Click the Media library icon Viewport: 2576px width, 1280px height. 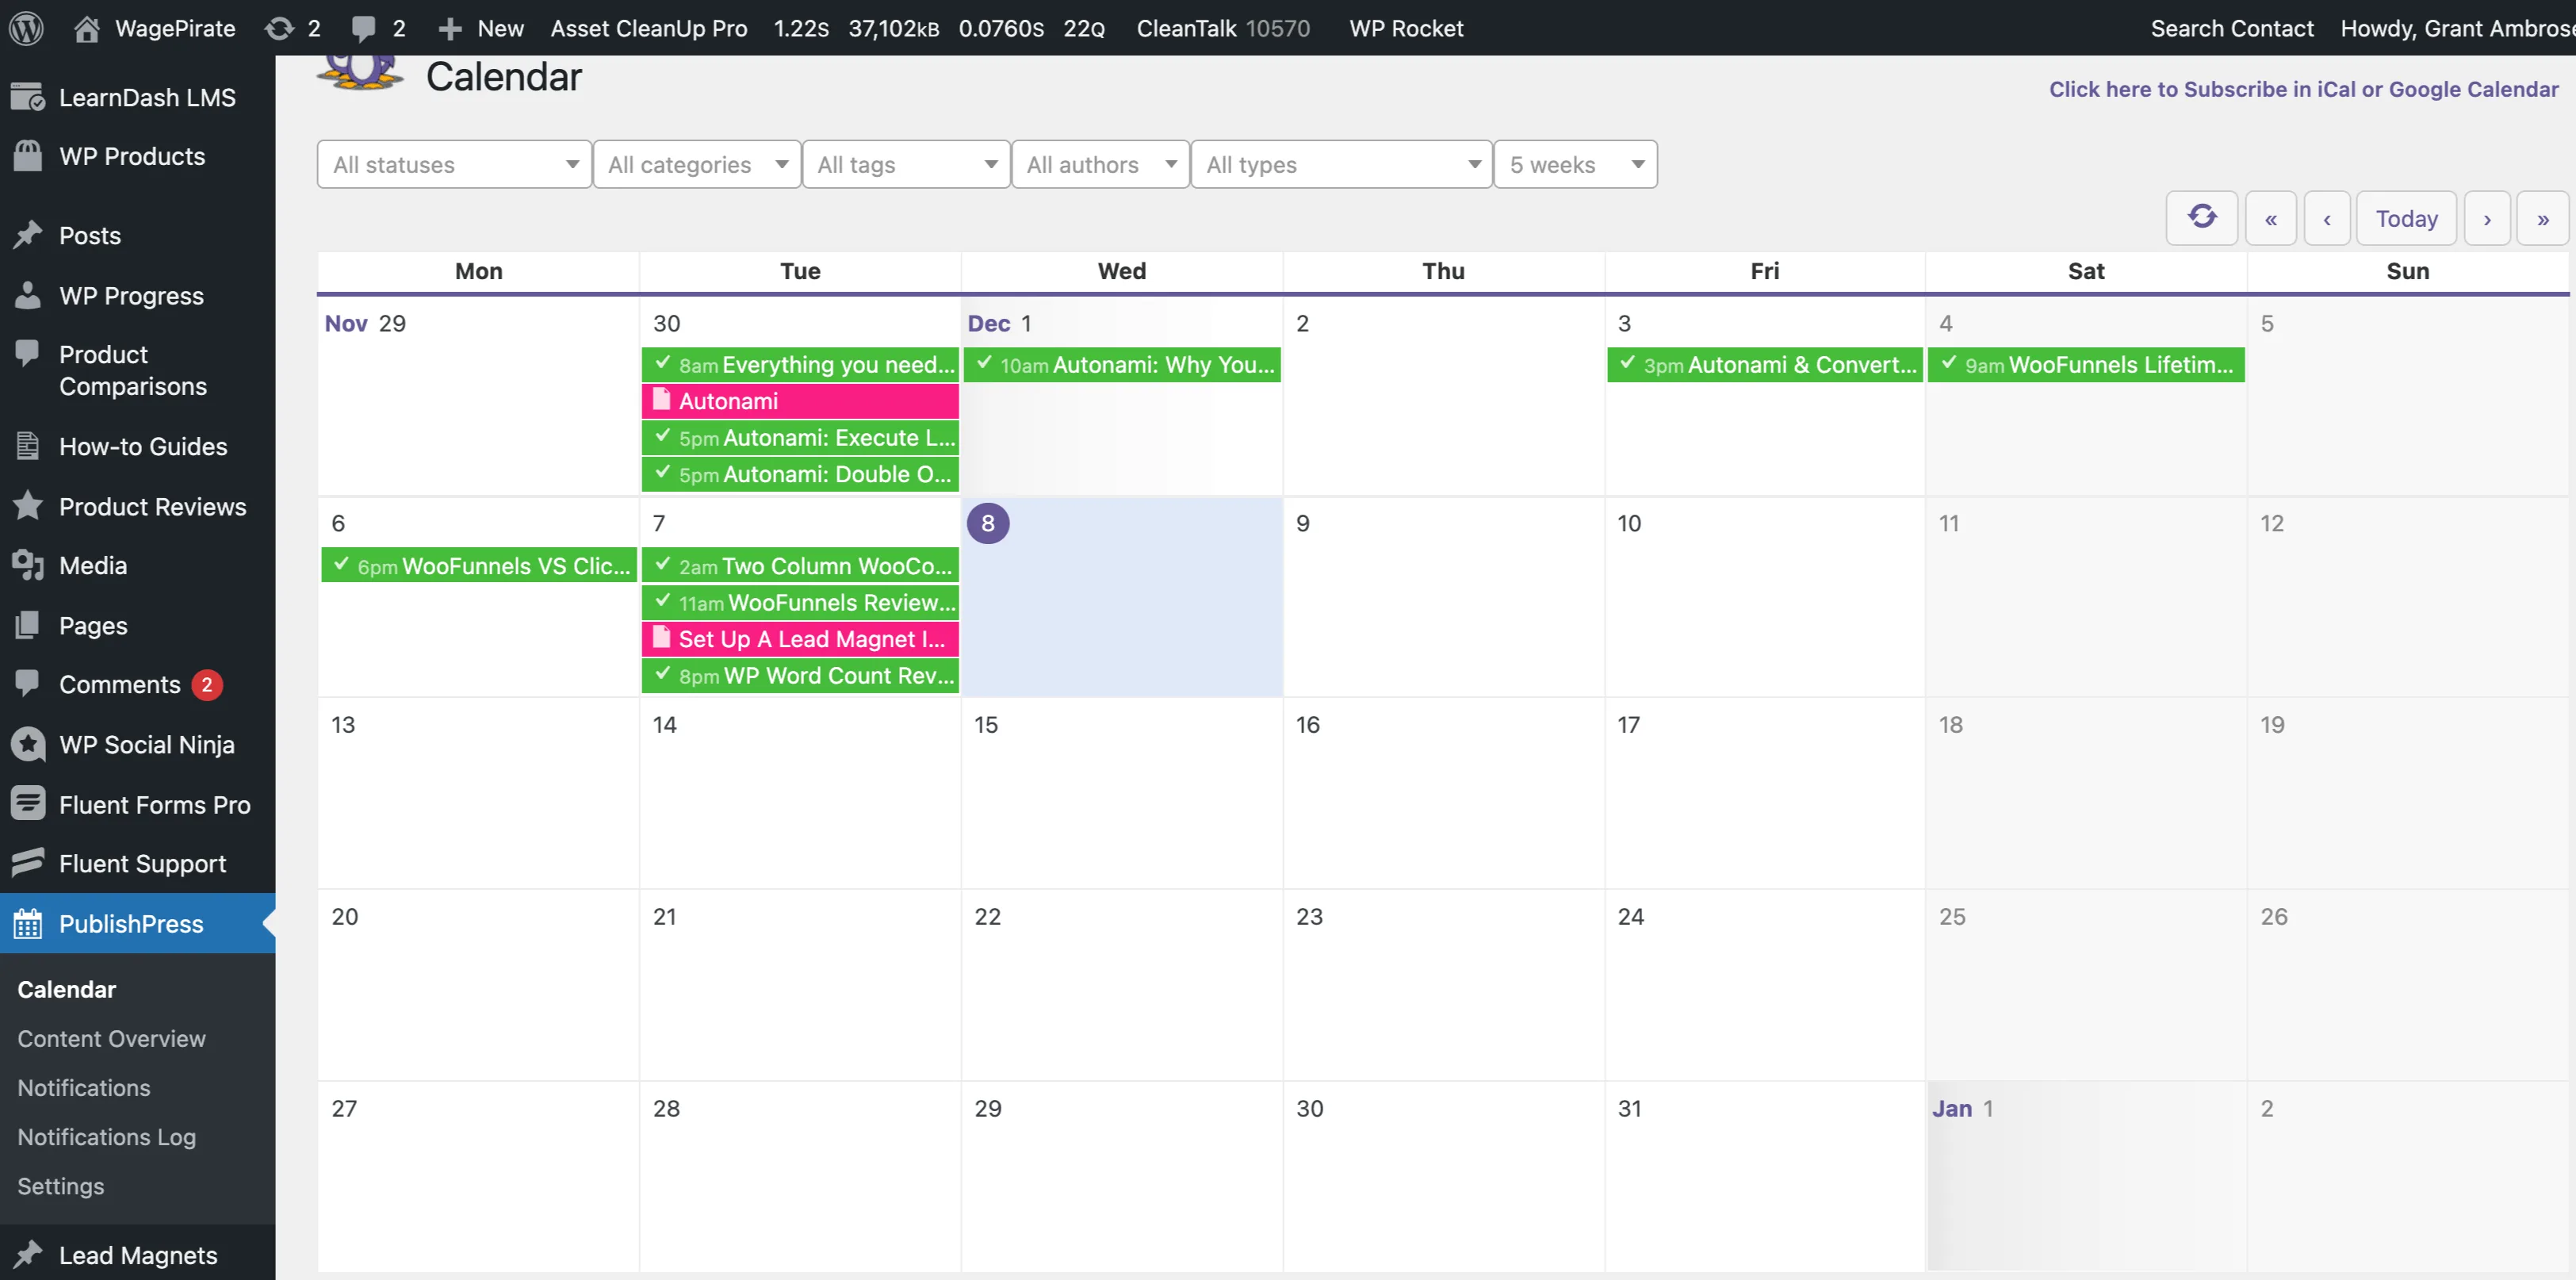[28, 565]
